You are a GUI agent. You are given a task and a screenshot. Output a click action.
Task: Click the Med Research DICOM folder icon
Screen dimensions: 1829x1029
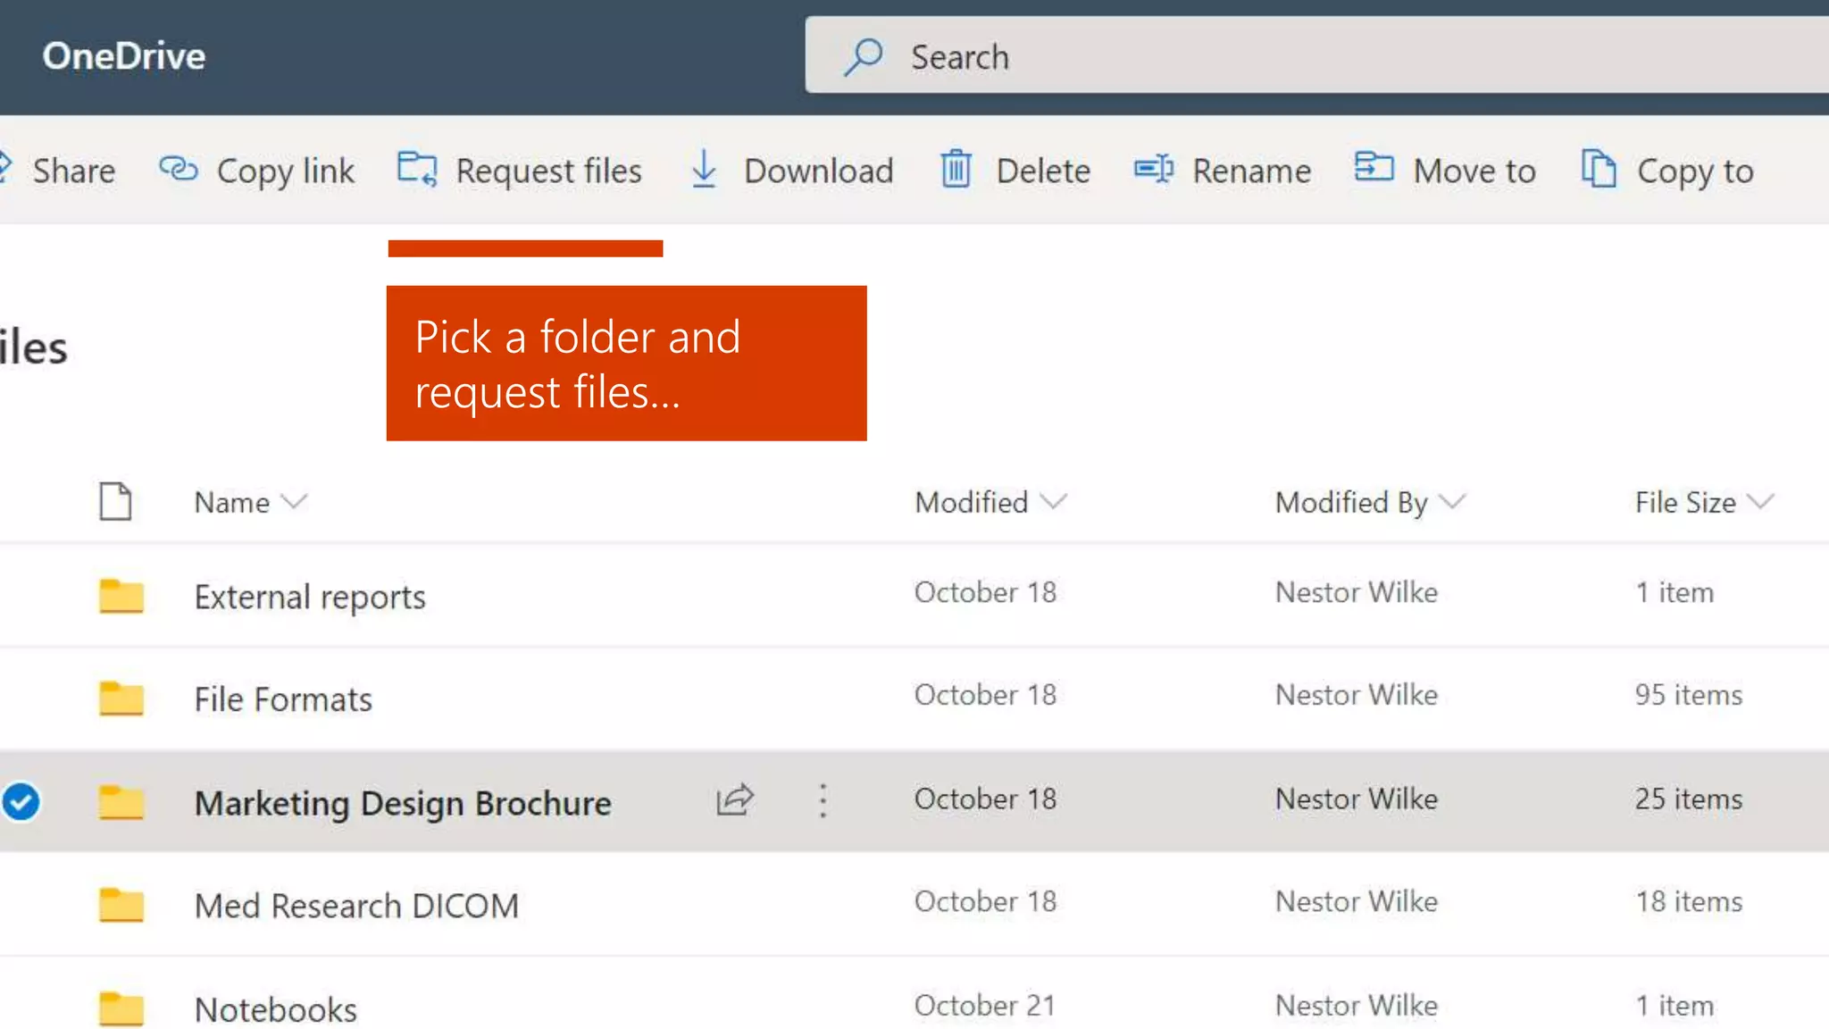[121, 905]
